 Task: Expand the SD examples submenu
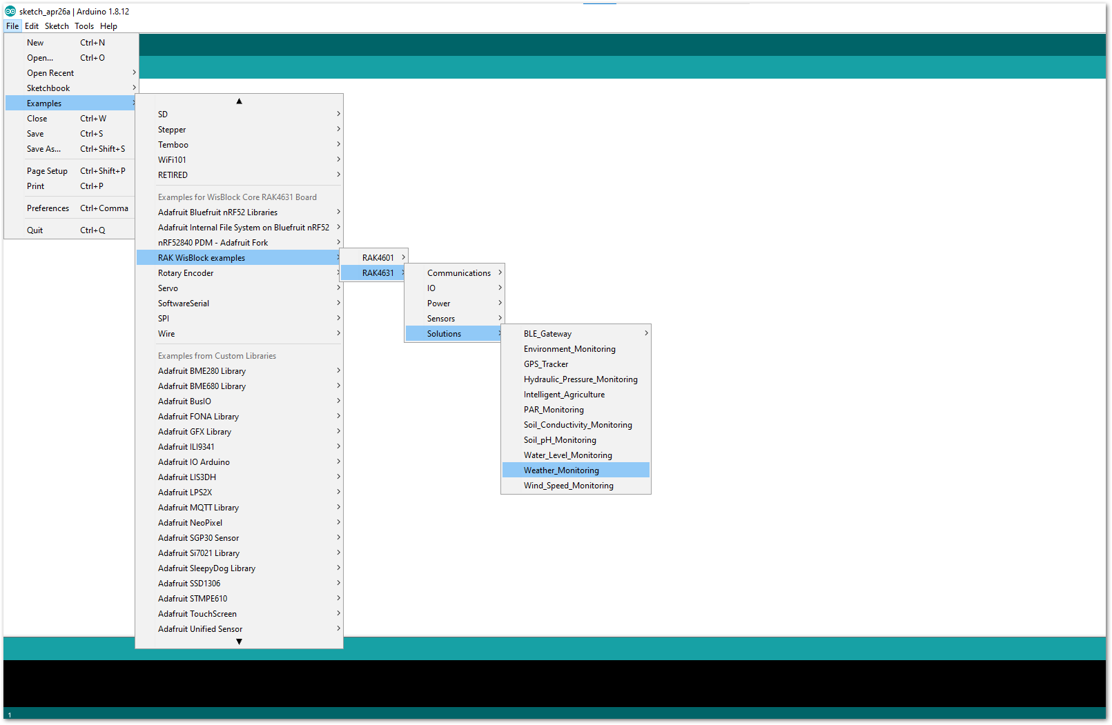point(239,115)
